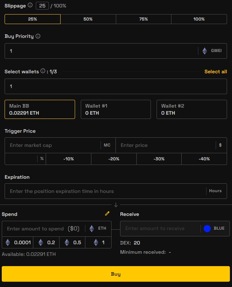The image size is (232, 287).
Task: Select Wallet #2 card
Action: click(192, 109)
